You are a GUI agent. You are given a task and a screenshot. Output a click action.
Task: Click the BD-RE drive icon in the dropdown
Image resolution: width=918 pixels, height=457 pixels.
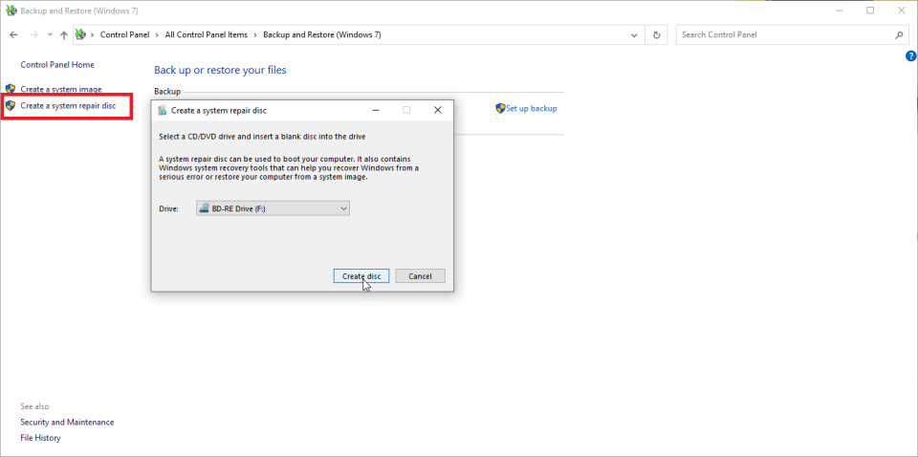click(x=205, y=208)
